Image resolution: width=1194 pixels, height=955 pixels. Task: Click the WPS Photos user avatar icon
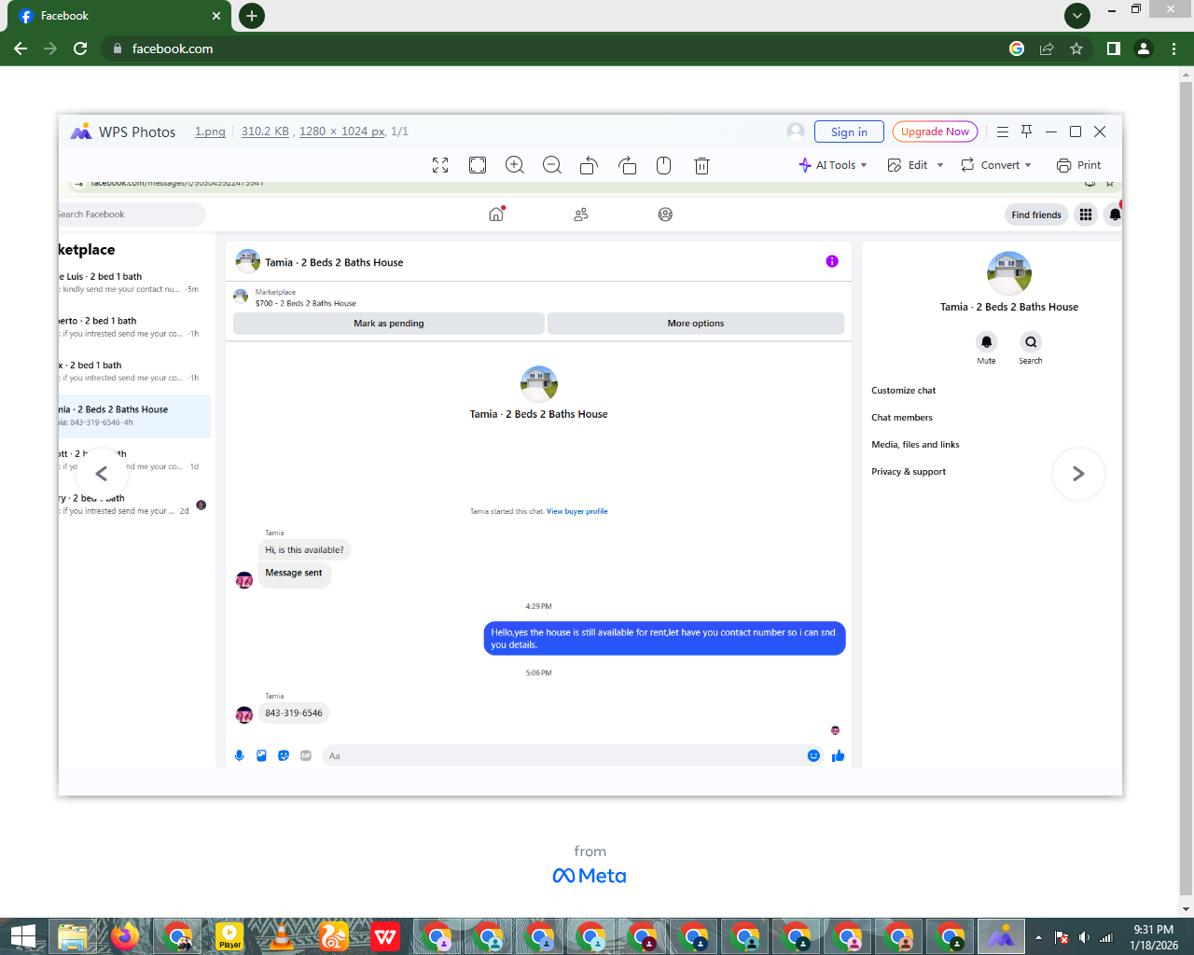[796, 131]
